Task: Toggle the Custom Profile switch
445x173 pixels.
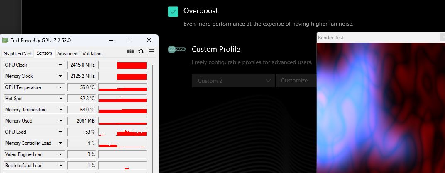Action: click(177, 50)
